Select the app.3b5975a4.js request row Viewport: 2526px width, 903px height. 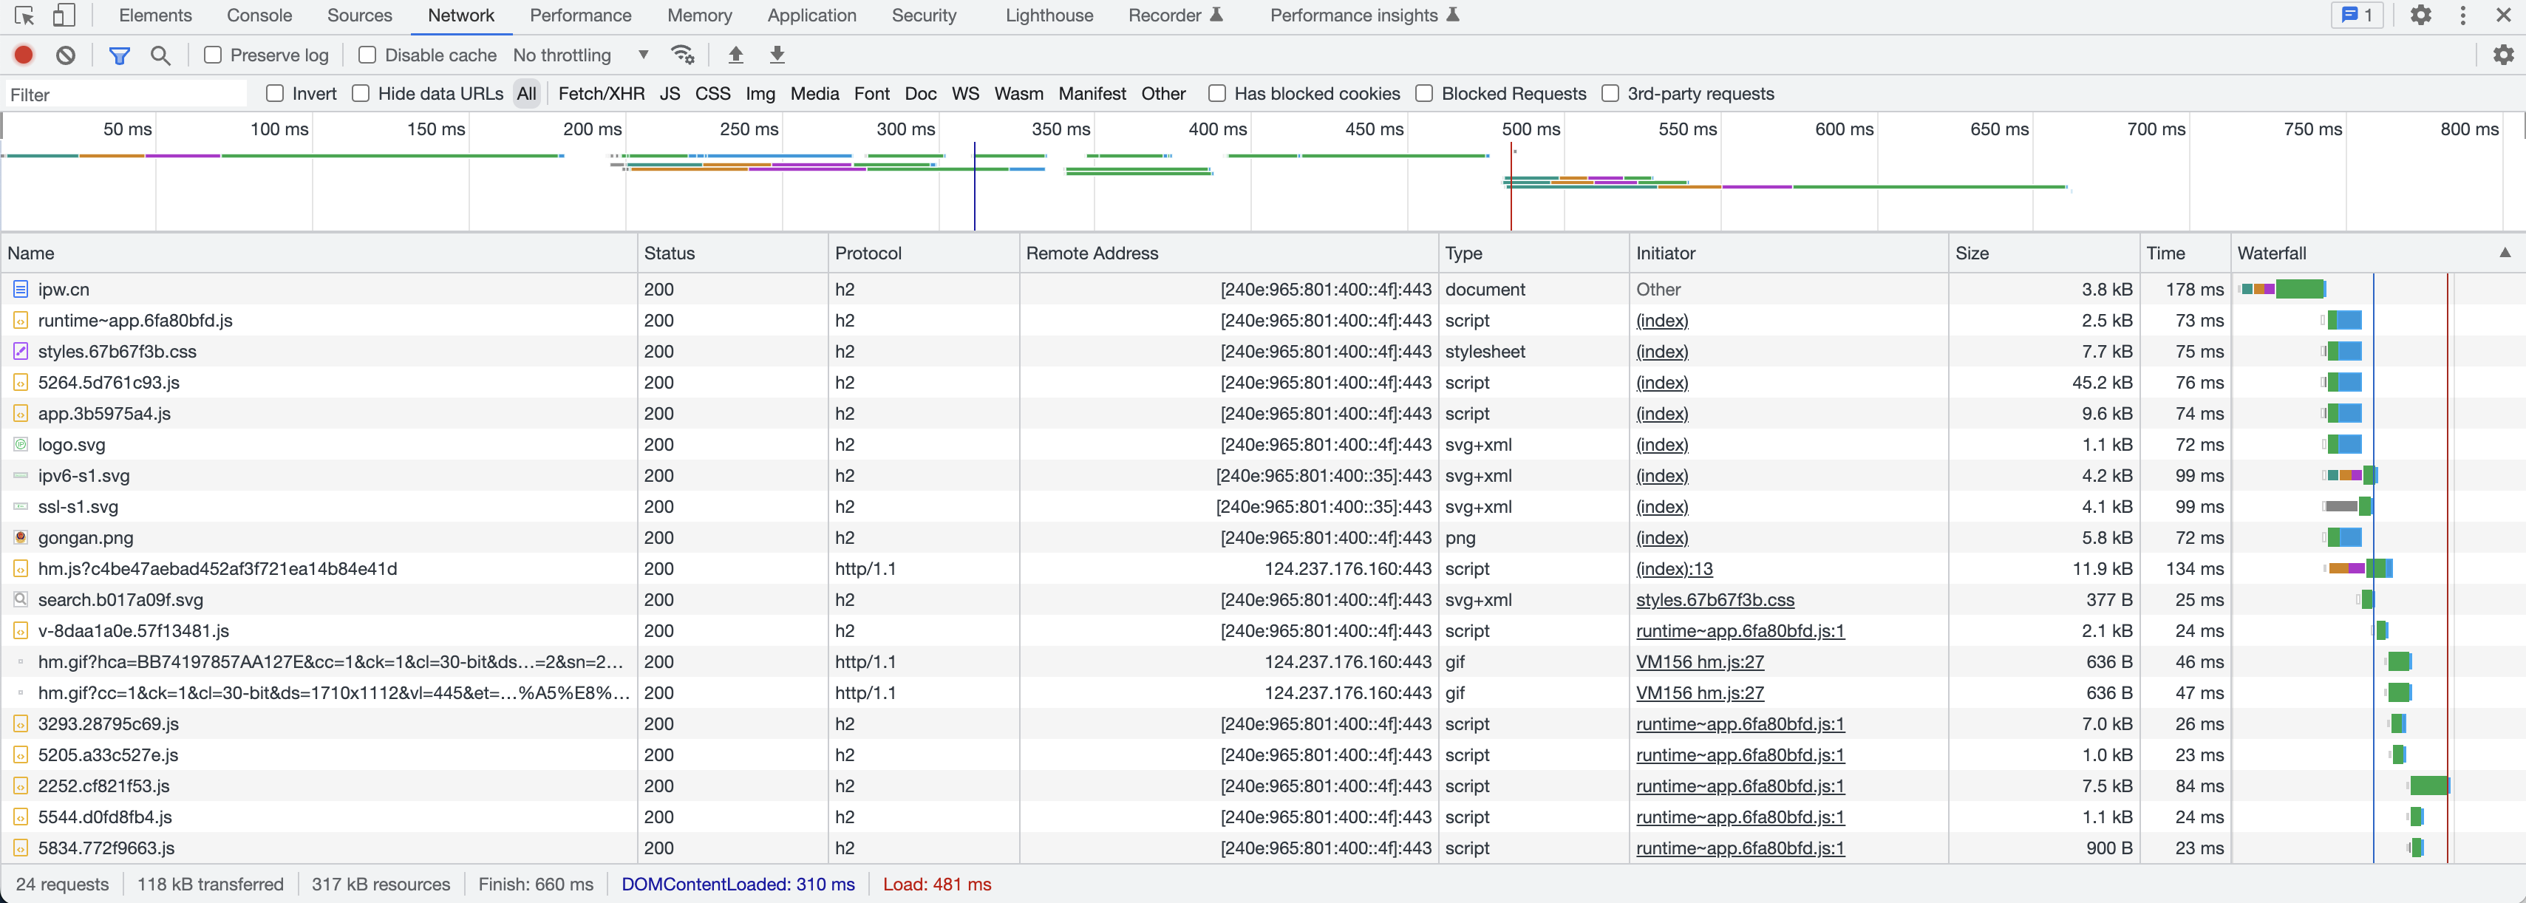(1263, 414)
